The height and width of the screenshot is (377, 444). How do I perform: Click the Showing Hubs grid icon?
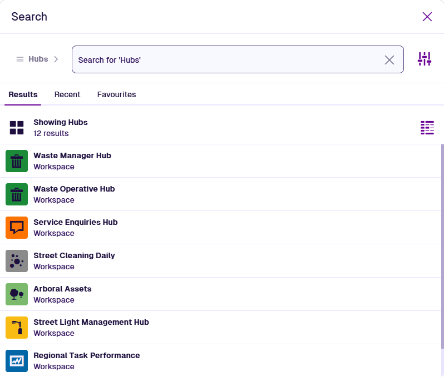17,128
